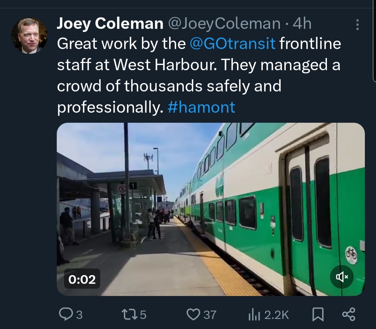Open the #hamont hashtag

click(x=201, y=107)
